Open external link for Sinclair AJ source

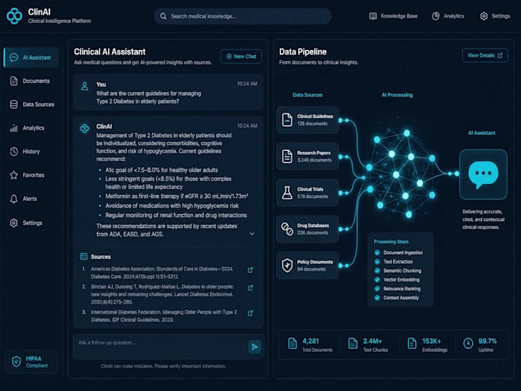tap(251, 287)
